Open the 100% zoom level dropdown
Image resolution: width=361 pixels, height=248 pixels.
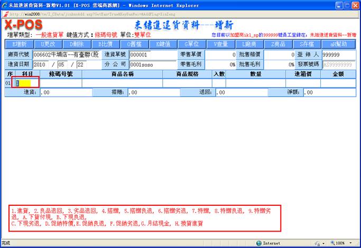(x=344, y=243)
